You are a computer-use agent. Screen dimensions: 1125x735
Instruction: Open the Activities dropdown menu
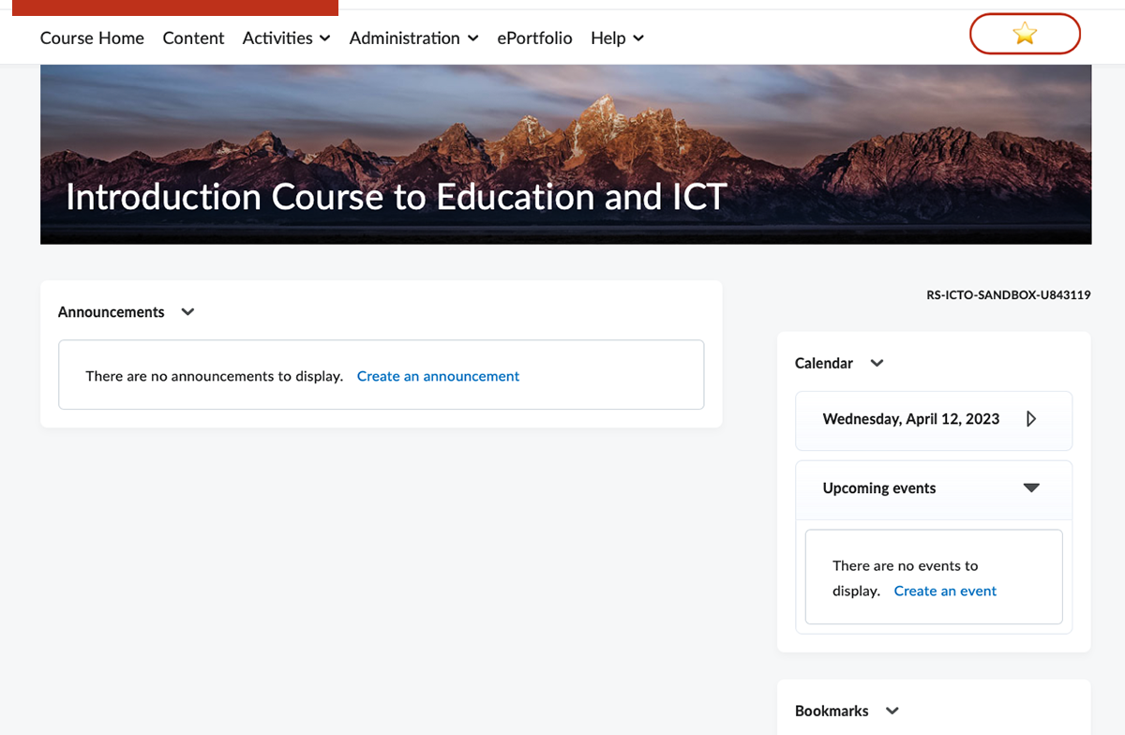pos(286,38)
